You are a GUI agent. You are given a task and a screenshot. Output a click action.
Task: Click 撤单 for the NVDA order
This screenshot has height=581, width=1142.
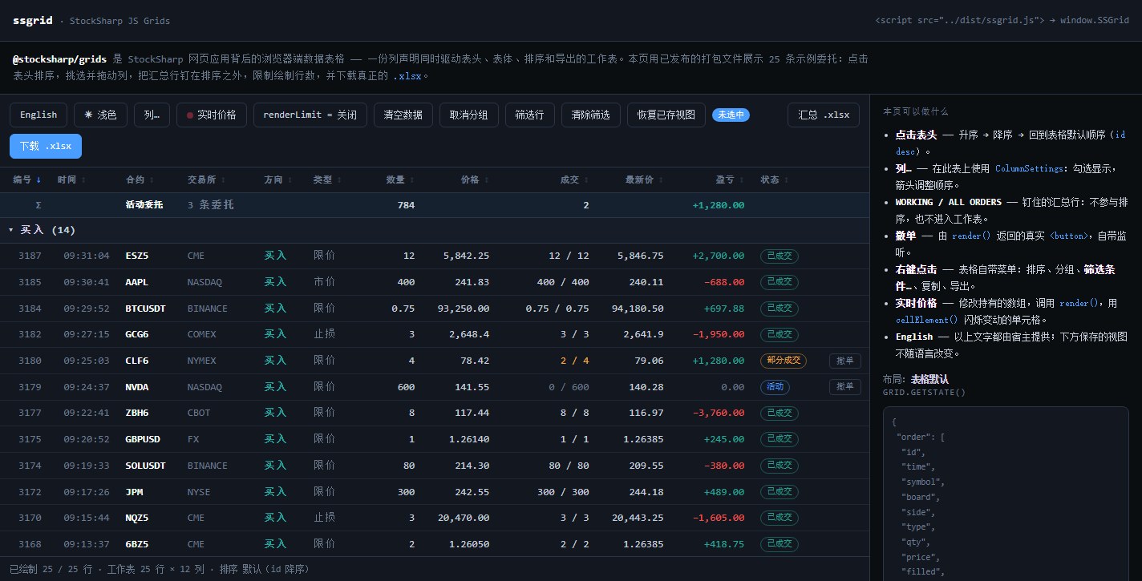844,387
